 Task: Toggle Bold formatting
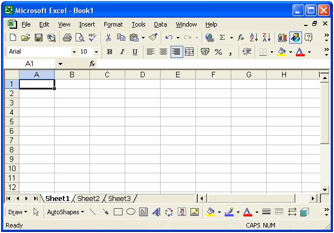point(109,52)
